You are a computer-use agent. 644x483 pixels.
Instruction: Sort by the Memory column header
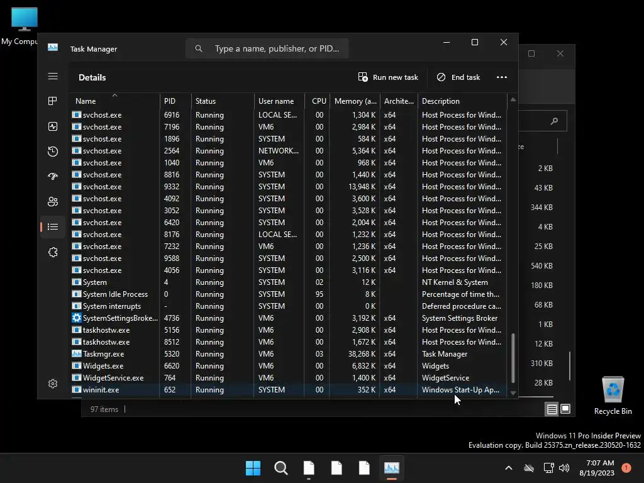point(355,101)
